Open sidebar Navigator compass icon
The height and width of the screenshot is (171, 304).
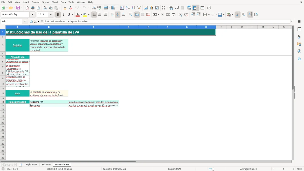[299, 51]
